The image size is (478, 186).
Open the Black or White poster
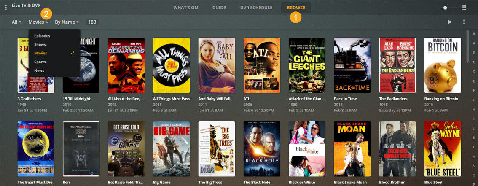coord(307,149)
